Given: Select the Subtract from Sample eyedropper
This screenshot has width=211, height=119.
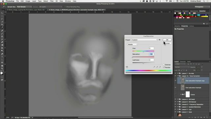Looking at the screenshot, I should click(160, 67).
